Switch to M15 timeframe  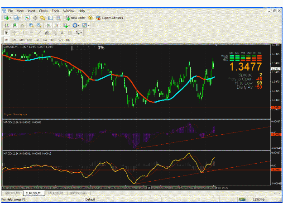(22, 40)
